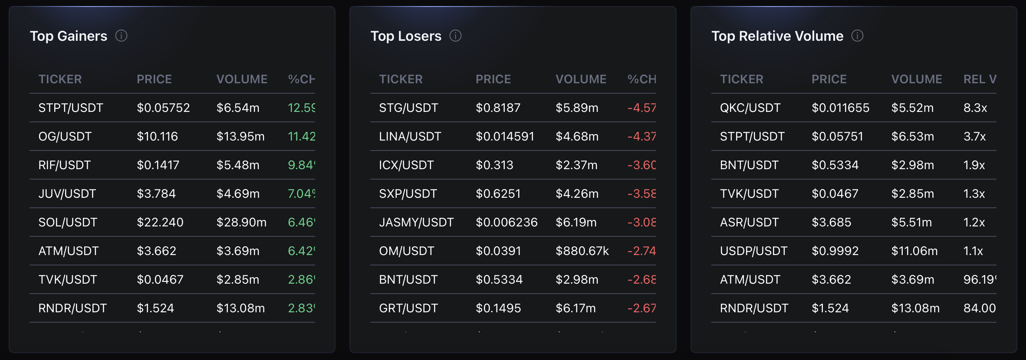Screen dimensions: 1026x360
Task: Sort Top Gainers by PRICE column header
Action: (x=154, y=79)
